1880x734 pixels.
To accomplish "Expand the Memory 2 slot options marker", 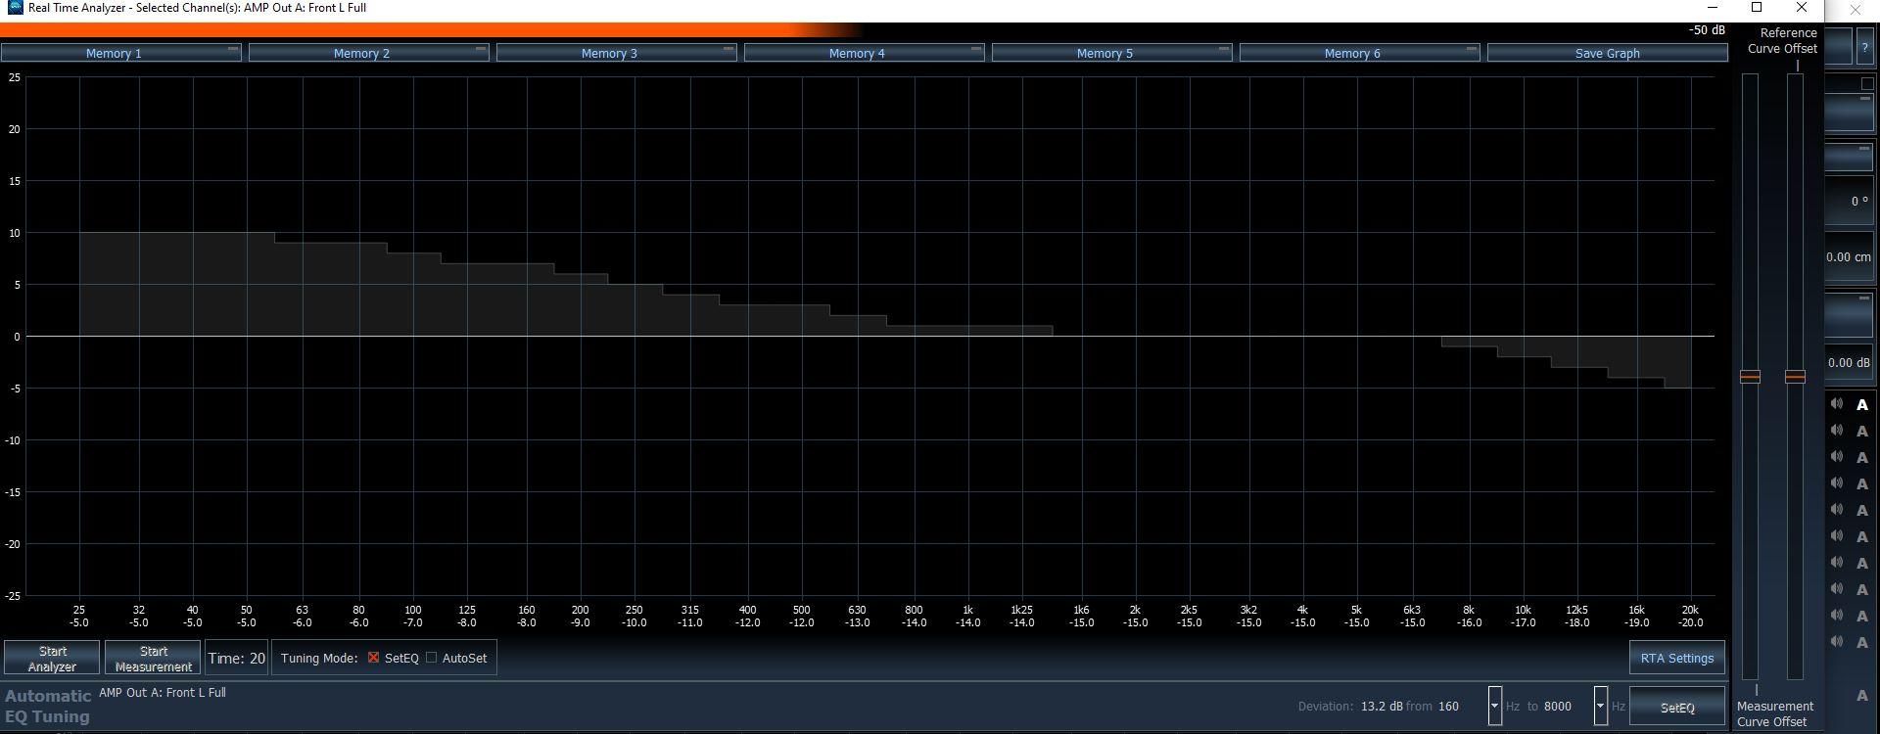I will [x=481, y=49].
